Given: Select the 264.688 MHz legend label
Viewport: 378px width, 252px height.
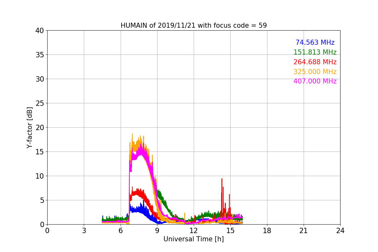Looking at the screenshot, I should 315,62.
